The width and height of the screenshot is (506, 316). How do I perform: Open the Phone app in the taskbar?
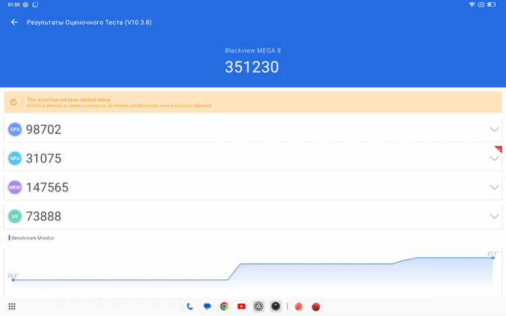pyautogui.click(x=190, y=307)
